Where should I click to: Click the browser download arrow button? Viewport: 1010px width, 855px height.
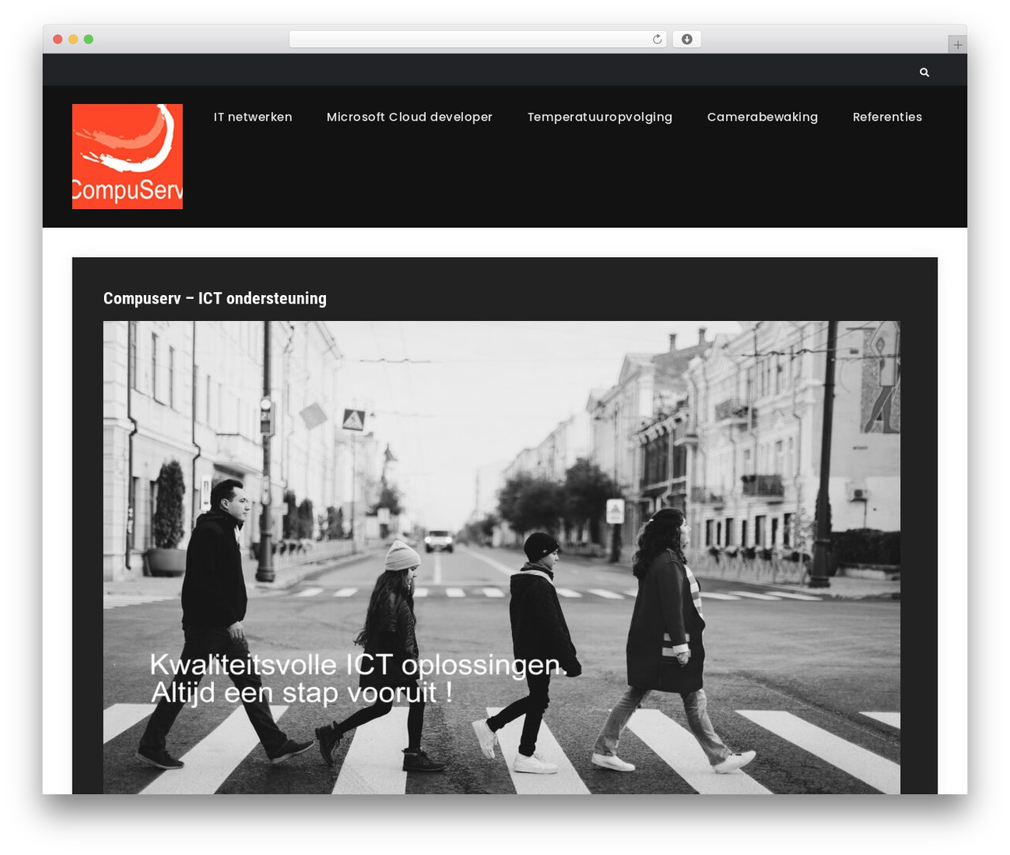(x=686, y=39)
